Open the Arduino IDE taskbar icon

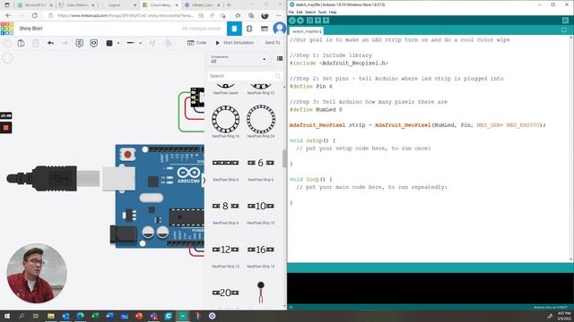[183, 316]
